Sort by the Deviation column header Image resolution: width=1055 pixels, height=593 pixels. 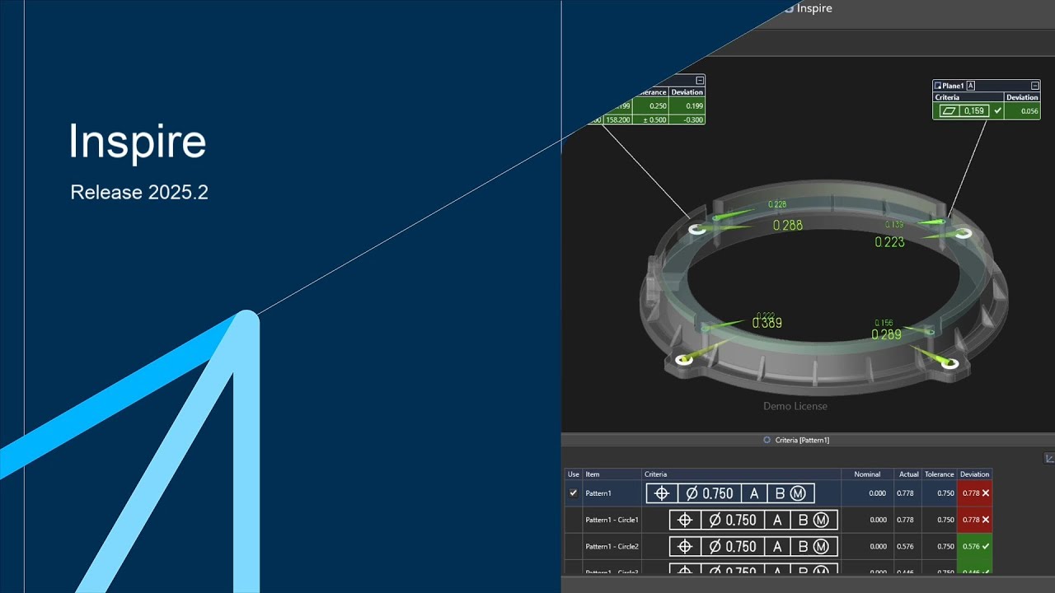[974, 474]
